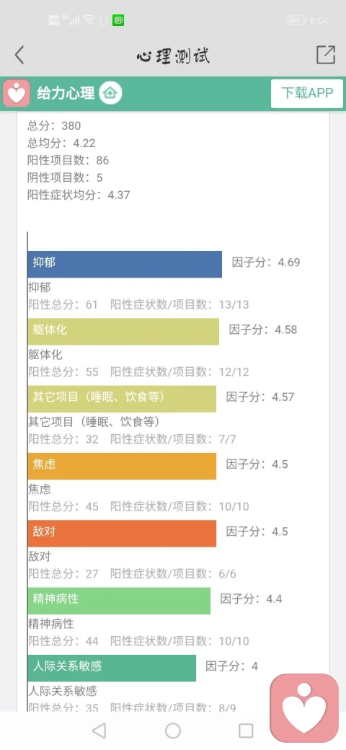This screenshot has height=750, width=346.
Task: Tap the green 人际关系敏感 bar
Action: pyautogui.click(x=112, y=669)
